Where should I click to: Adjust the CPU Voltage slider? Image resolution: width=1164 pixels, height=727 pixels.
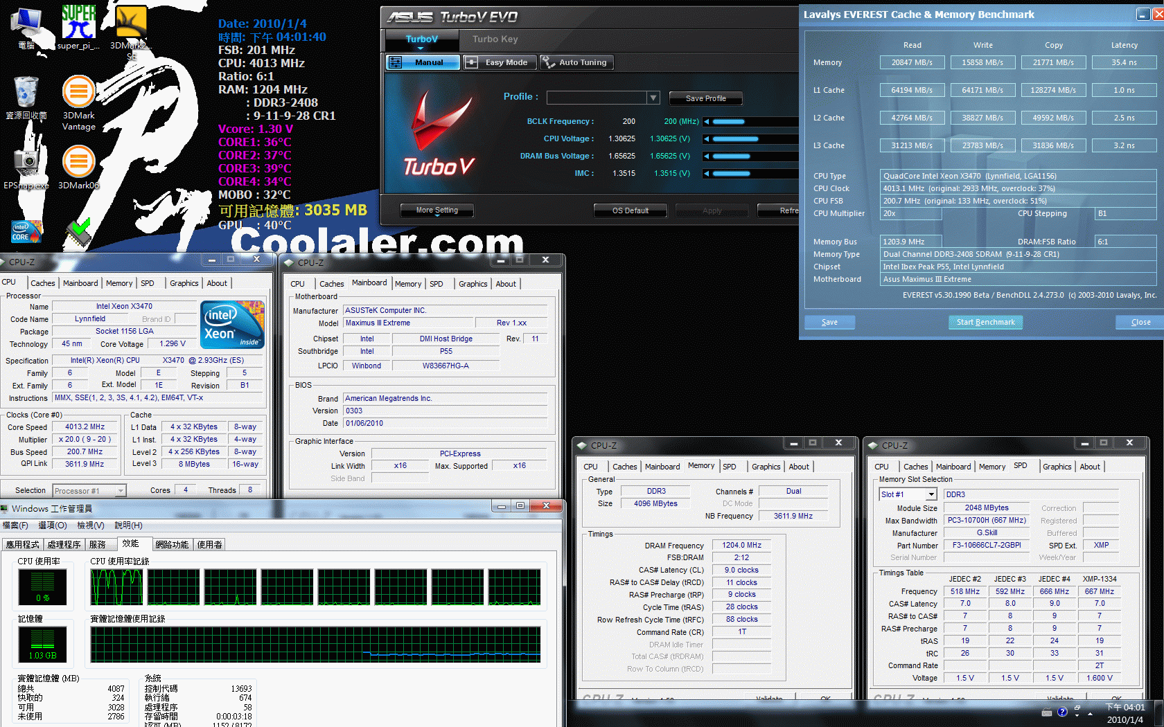pyautogui.click(x=755, y=139)
